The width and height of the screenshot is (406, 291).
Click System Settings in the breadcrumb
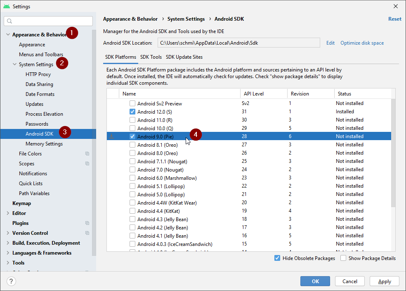pyautogui.click(x=186, y=19)
